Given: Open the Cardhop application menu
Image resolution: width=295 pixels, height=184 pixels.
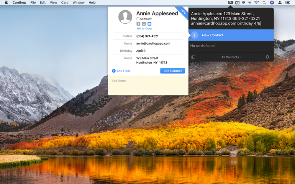Looking at the screenshot, I should [19, 3].
